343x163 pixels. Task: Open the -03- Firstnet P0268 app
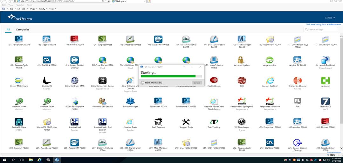click(74, 39)
